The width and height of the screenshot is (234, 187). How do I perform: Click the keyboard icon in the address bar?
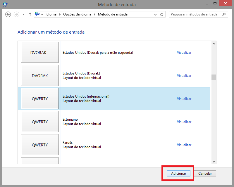37,14
